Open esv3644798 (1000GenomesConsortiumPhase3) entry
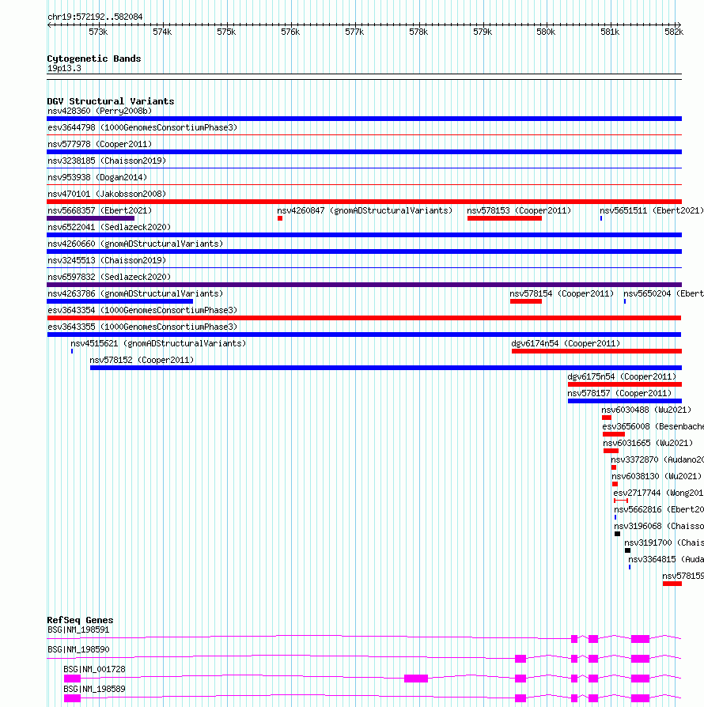The image size is (704, 707). tap(142, 127)
